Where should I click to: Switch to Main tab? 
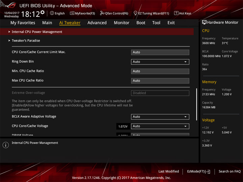click(x=47, y=23)
